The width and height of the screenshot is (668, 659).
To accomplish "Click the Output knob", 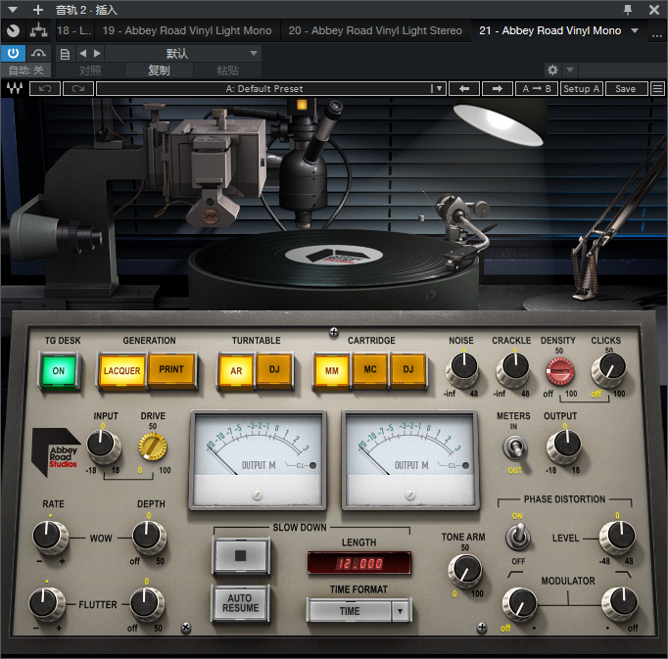I will click(x=564, y=446).
